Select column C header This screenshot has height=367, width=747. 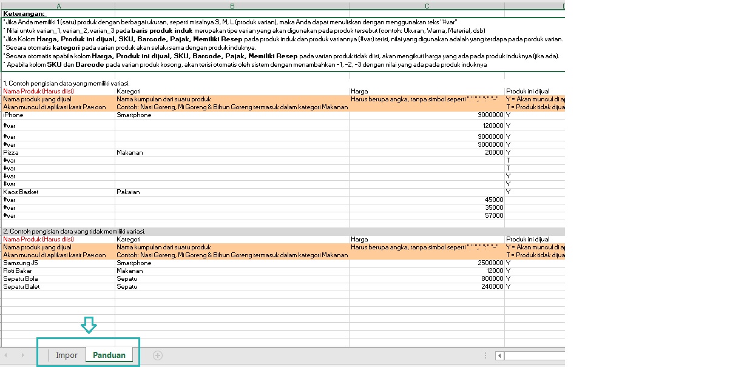pyautogui.click(x=427, y=6)
